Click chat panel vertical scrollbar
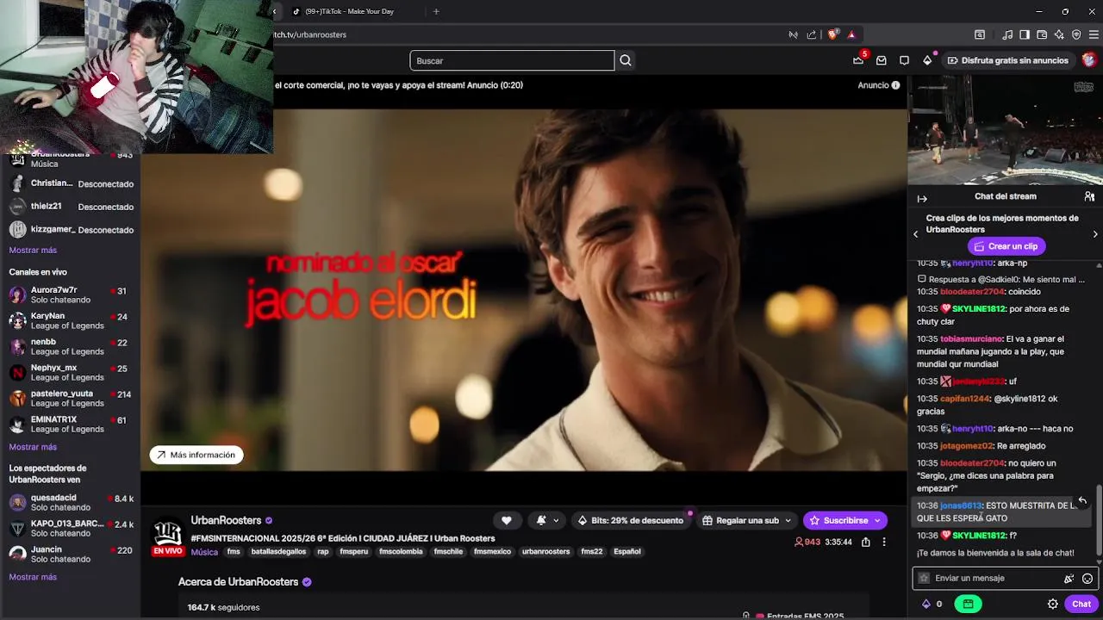The width and height of the screenshot is (1103, 620). pos(1099,519)
